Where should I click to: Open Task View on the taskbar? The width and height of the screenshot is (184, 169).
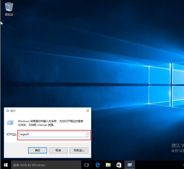pos(87,165)
